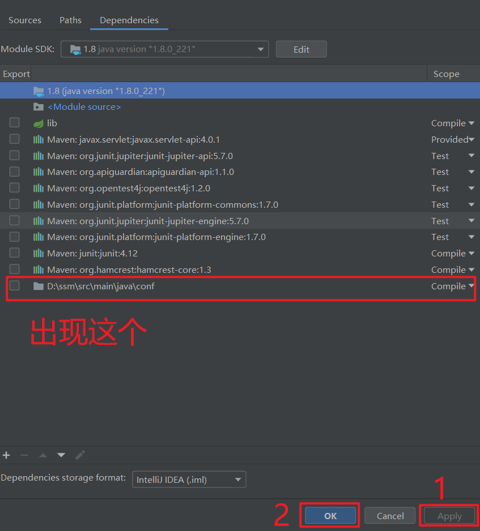480x531 pixels.
Task: Change scope dropdown for junit-jupiter-api
Action: [471, 155]
